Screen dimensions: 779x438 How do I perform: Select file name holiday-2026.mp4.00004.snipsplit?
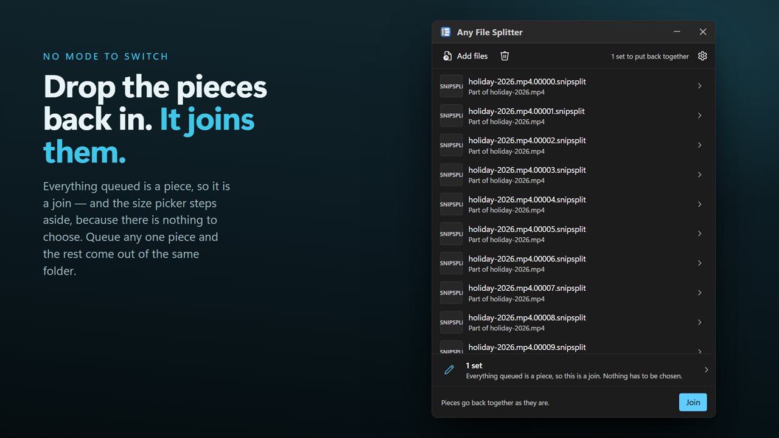click(527, 200)
